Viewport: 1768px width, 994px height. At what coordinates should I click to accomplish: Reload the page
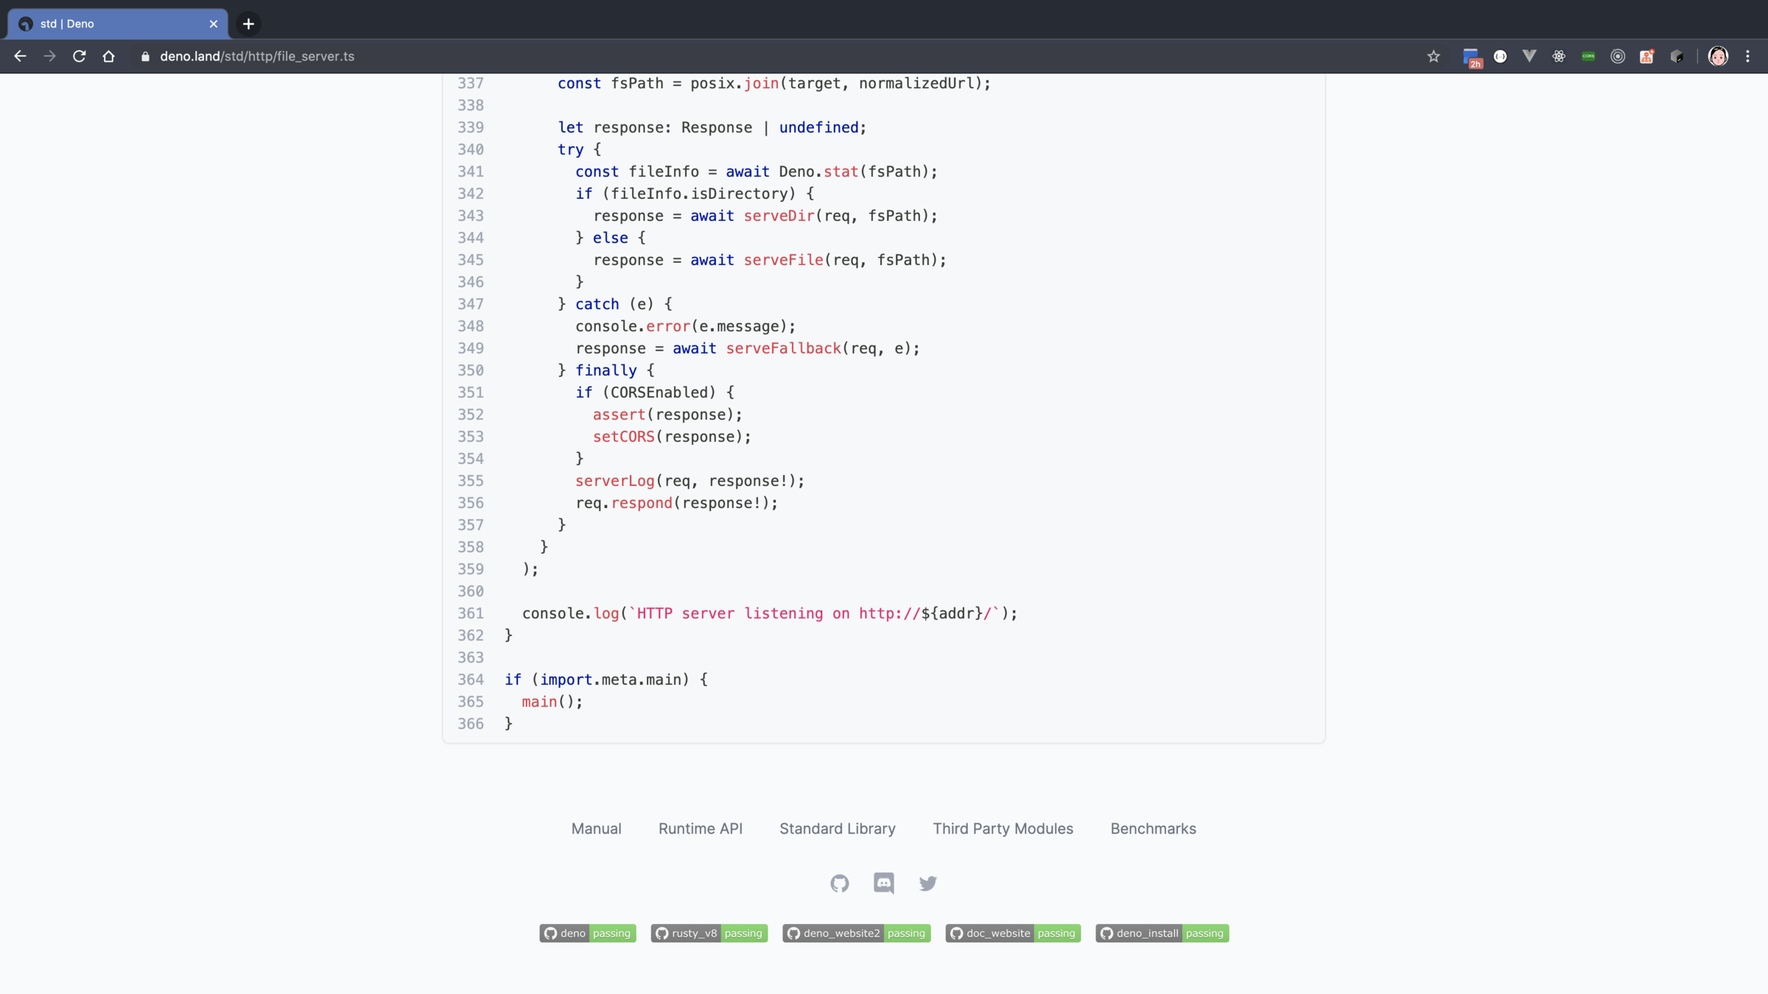click(79, 56)
